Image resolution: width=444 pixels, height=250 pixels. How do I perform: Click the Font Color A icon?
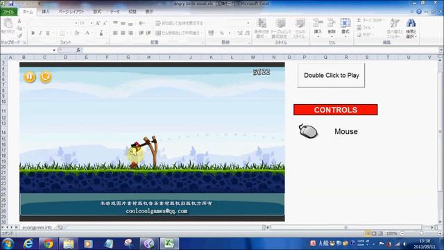pos(87,33)
